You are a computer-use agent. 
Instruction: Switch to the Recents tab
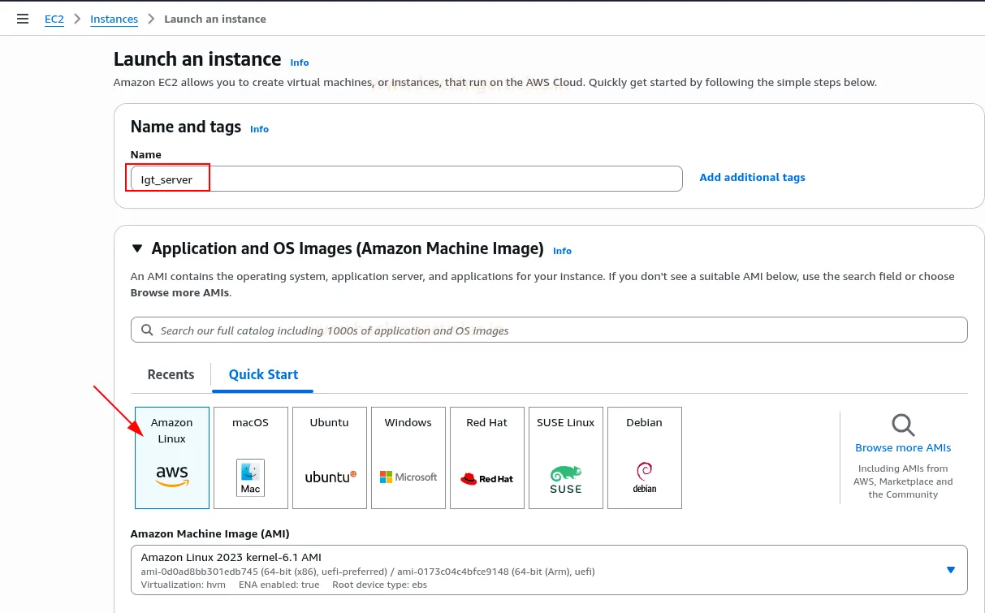click(x=171, y=374)
